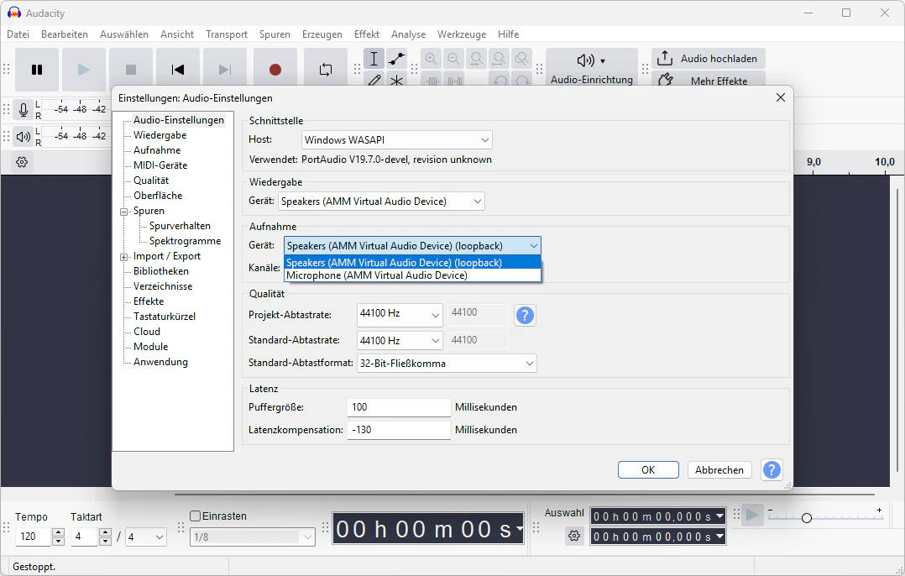Viewport: 905px width, 576px height.
Task: Open help via dialog's bottom question icon
Action: point(772,470)
